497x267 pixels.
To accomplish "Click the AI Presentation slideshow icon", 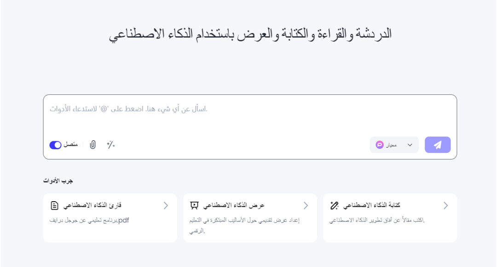I will (x=194, y=205).
